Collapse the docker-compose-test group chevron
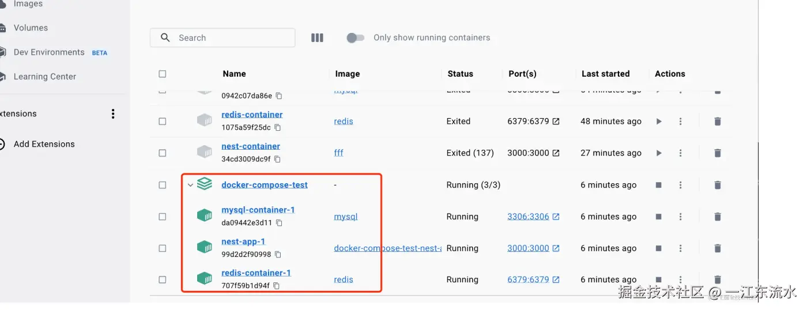Viewport: 807px width, 310px height. tap(190, 185)
